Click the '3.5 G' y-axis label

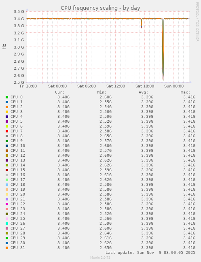pyautogui.click(x=19, y=11)
